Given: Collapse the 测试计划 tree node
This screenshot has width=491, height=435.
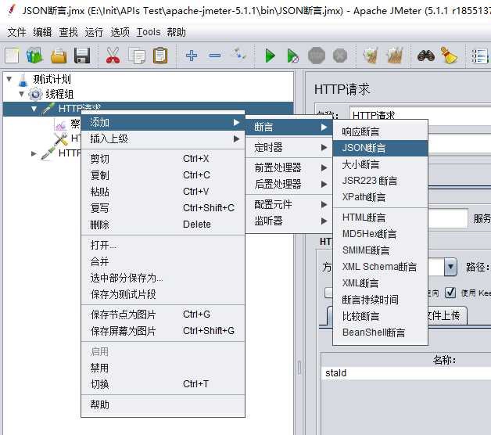Looking at the screenshot, I should [x=9, y=79].
